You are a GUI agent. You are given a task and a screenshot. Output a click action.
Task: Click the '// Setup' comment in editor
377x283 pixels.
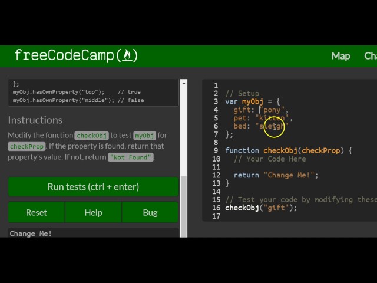point(242,93)
